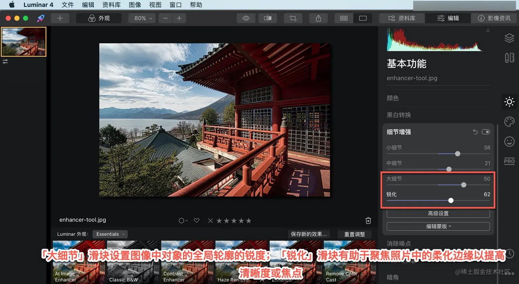Switch to gallery grid view
This screenshot has width=519, height=284.
(344, 18)
